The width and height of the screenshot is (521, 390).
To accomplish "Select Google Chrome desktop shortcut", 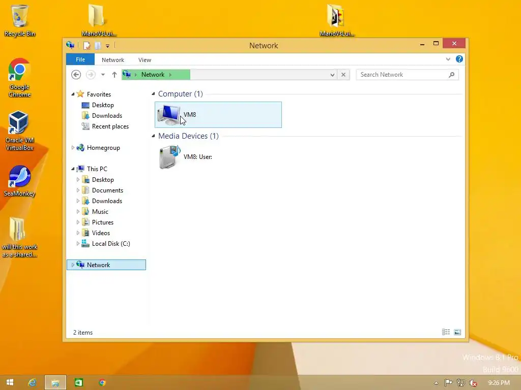I will coord(20,78).
